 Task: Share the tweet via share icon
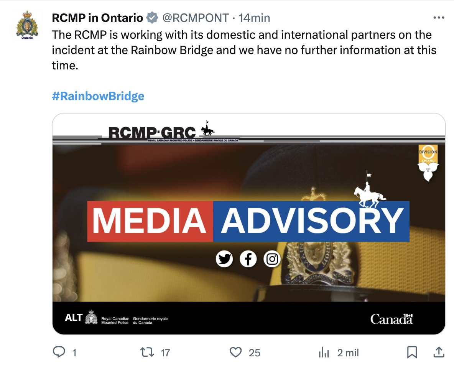439,352
